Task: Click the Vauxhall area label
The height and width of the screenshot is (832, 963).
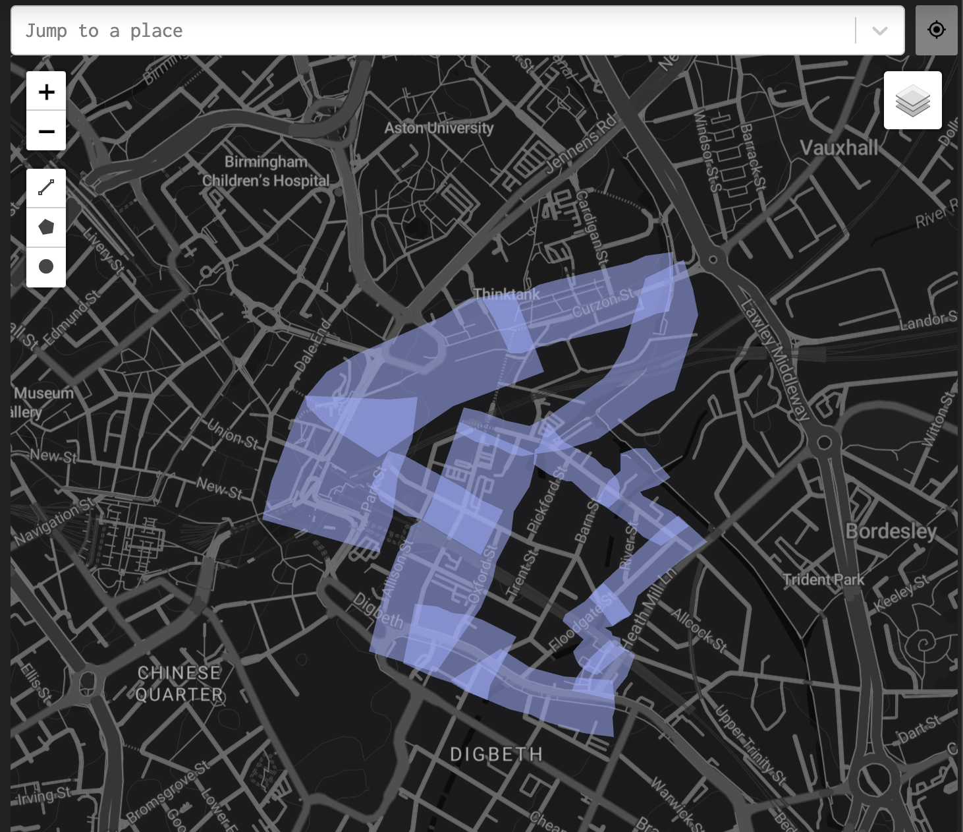Action: pos(839,148)
